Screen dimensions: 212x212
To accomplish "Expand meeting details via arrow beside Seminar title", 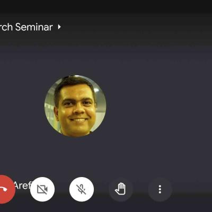I will coord(59,27).
